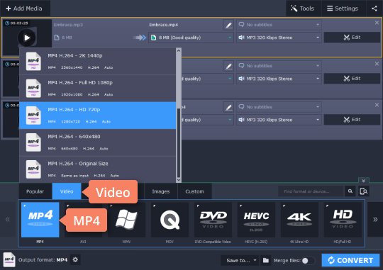383x270 pixels.
Task: Select the MP4 H.264 - Full HD 1080p preset
Action: [x=97, y=89]
